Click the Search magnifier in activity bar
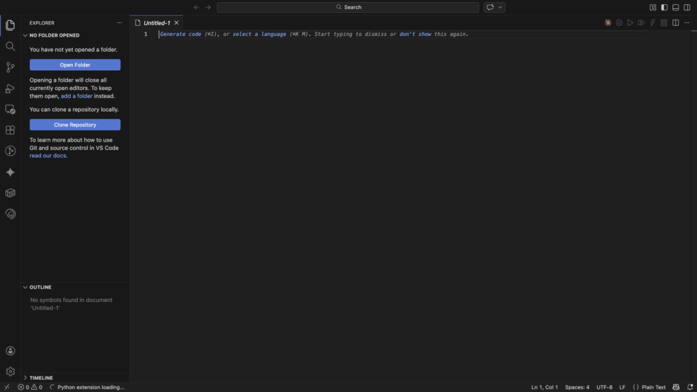 10,46
